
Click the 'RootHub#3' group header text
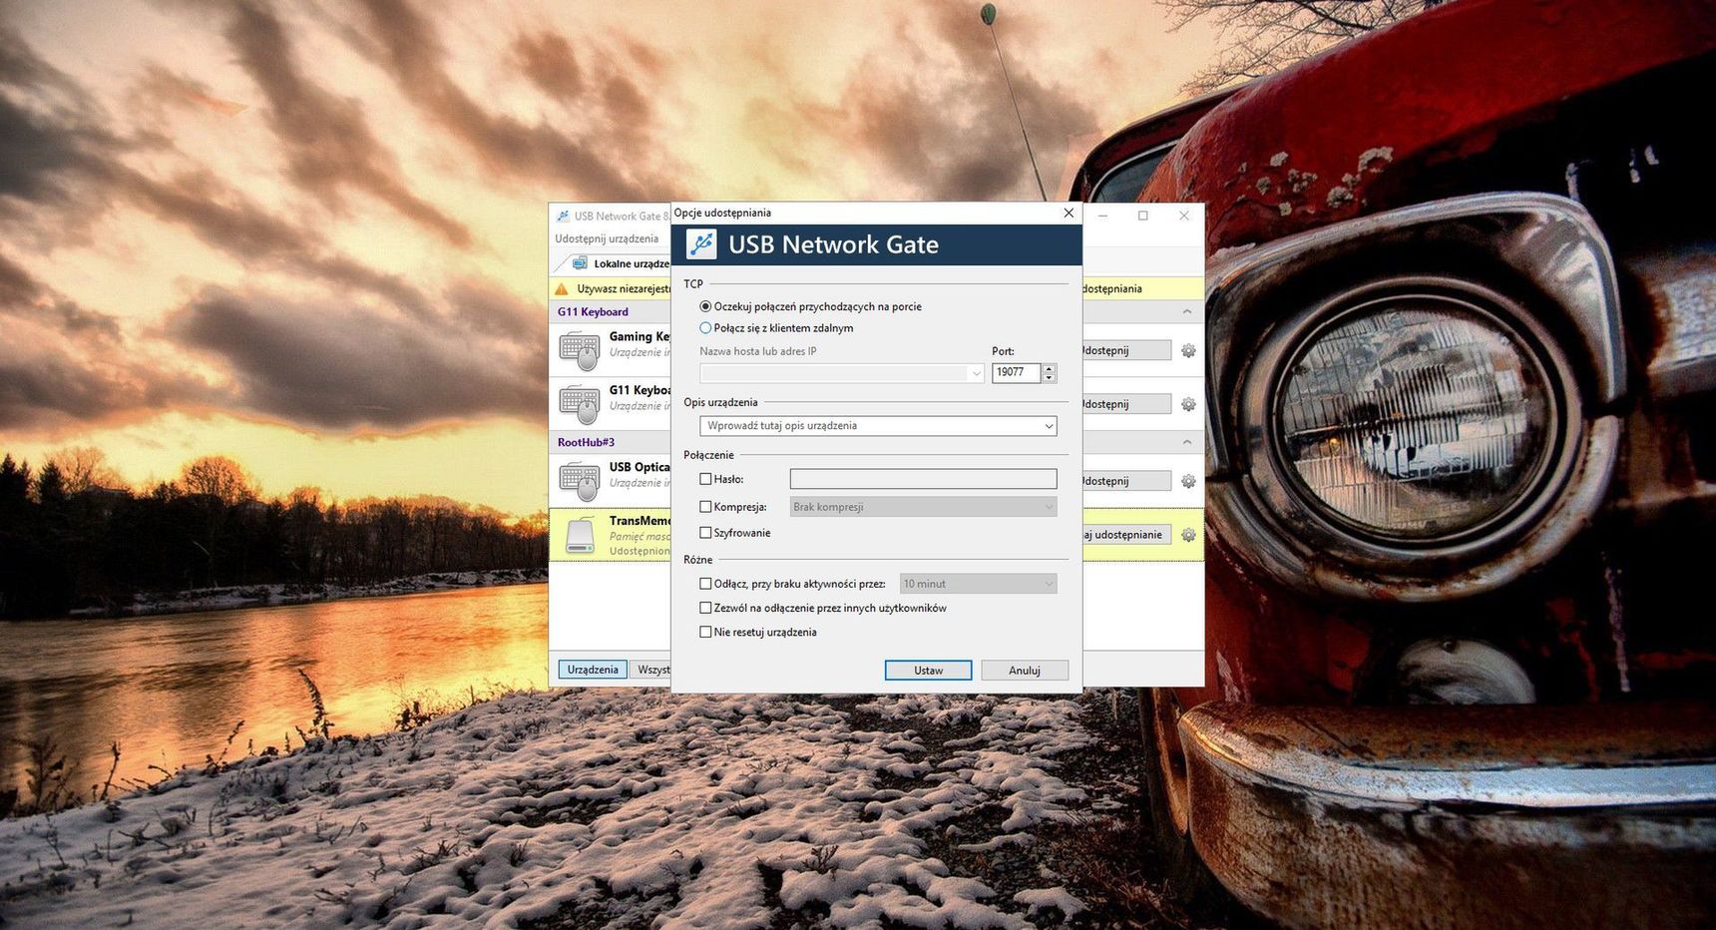coord(586,442)
